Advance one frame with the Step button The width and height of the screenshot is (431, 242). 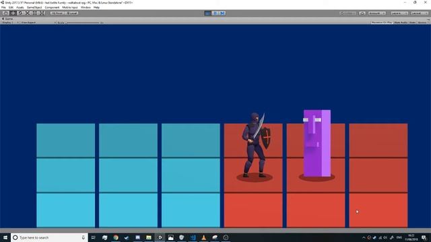[x=222, y=13]
